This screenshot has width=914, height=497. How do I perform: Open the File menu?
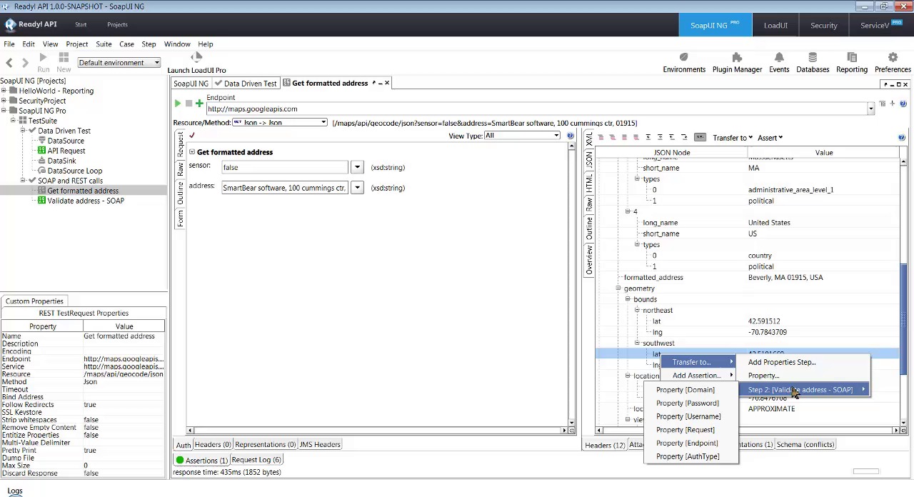point(9,44)
